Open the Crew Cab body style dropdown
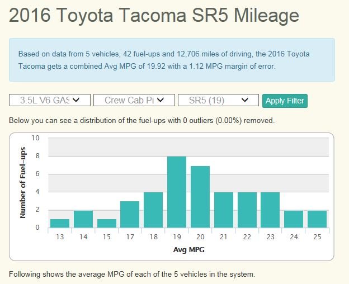 pyautogui.click(x=134, y=100)
